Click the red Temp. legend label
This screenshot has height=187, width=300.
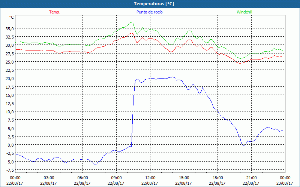[55, 12]
